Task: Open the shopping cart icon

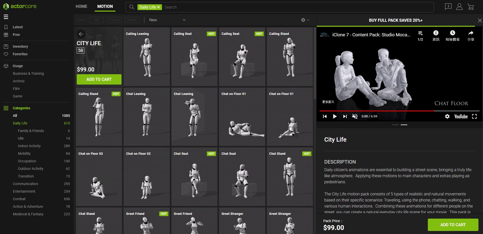Action: (471, 7)
